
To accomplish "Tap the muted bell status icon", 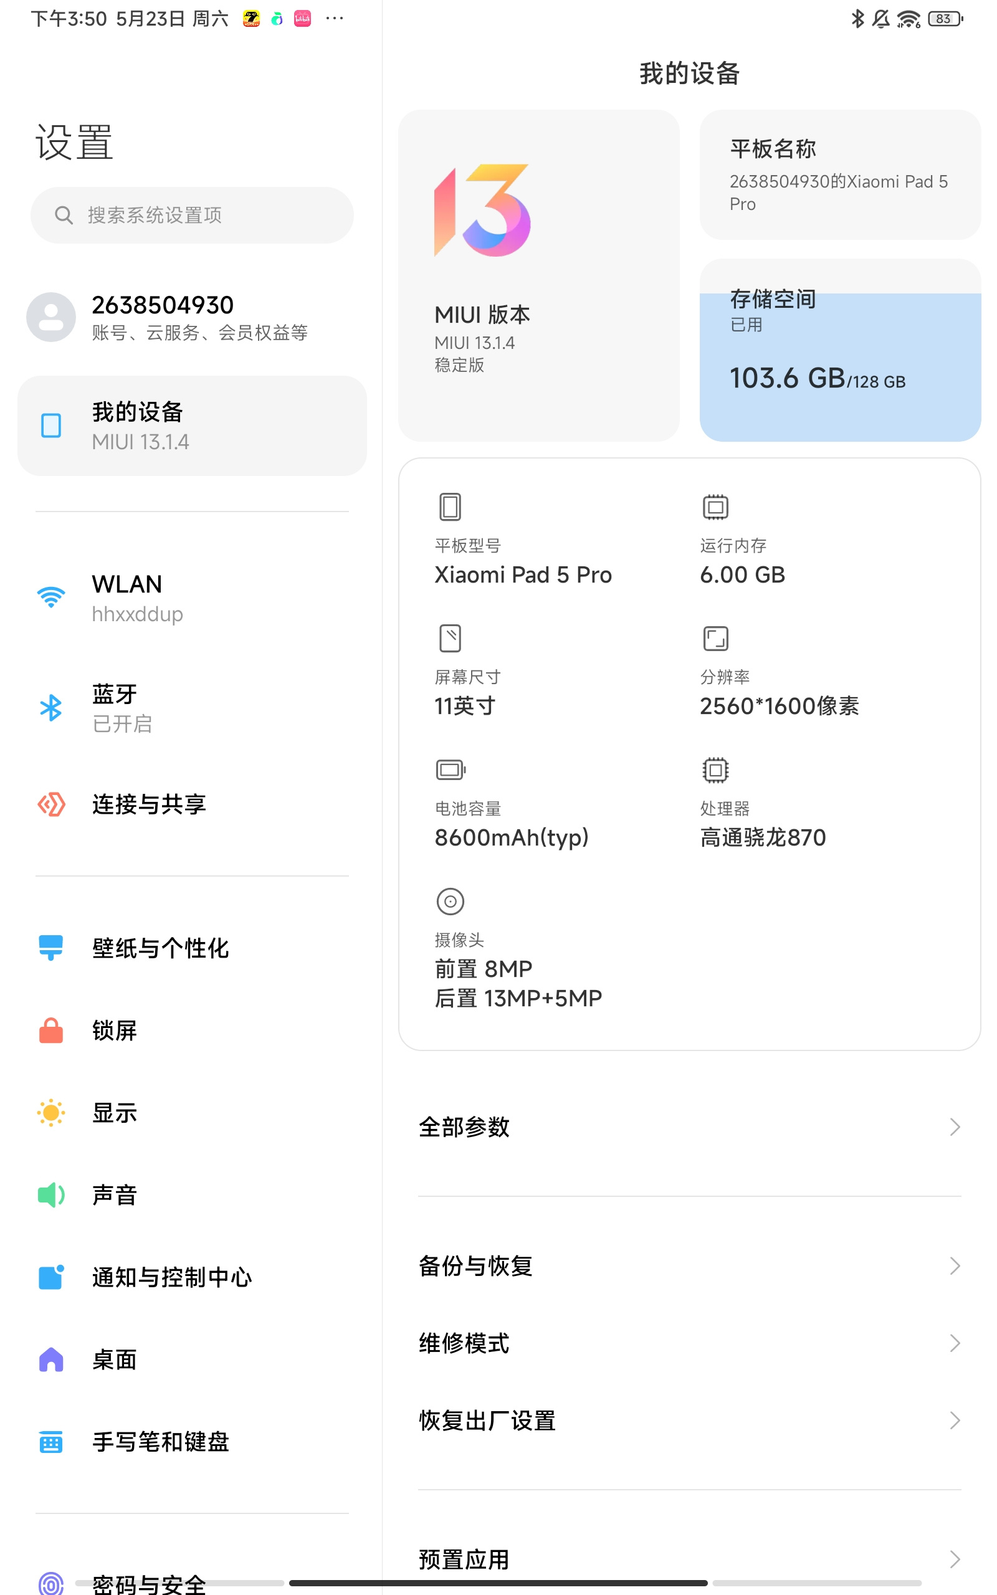I will (x=881, y=19).
